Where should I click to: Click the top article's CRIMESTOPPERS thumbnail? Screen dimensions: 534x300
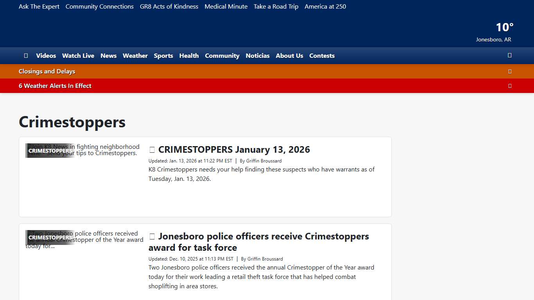point(50,150)
